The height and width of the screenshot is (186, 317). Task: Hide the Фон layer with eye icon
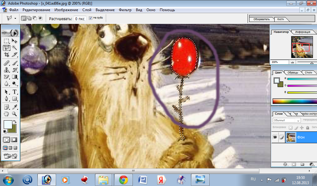275,137
